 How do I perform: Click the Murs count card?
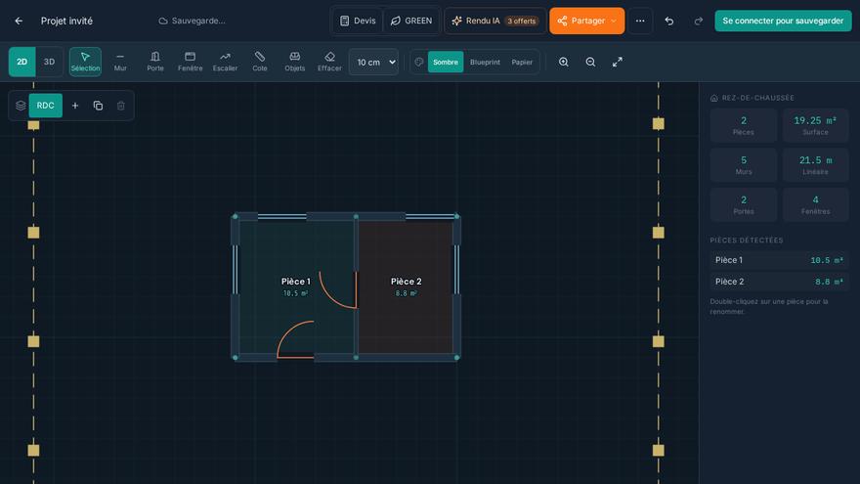(743, 165)
